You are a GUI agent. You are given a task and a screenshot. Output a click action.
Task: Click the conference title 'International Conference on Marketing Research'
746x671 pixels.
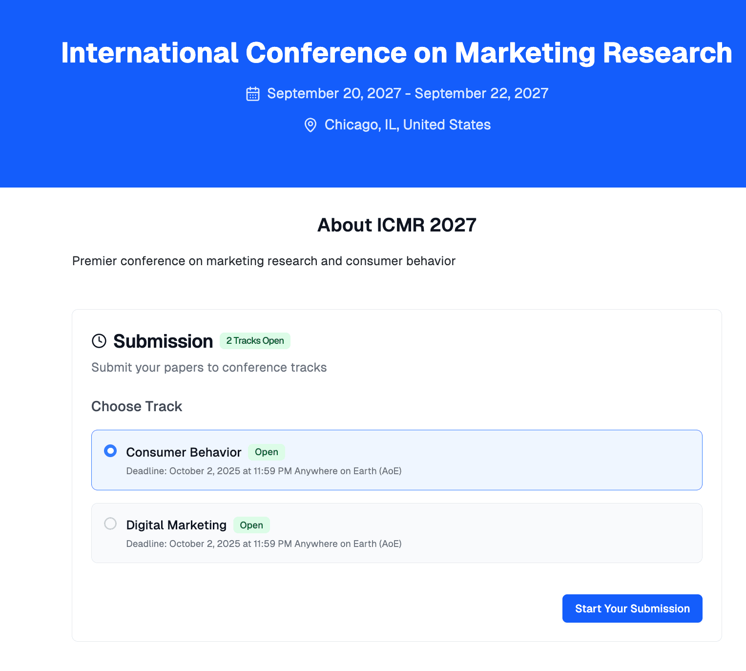tap(396, 53)
